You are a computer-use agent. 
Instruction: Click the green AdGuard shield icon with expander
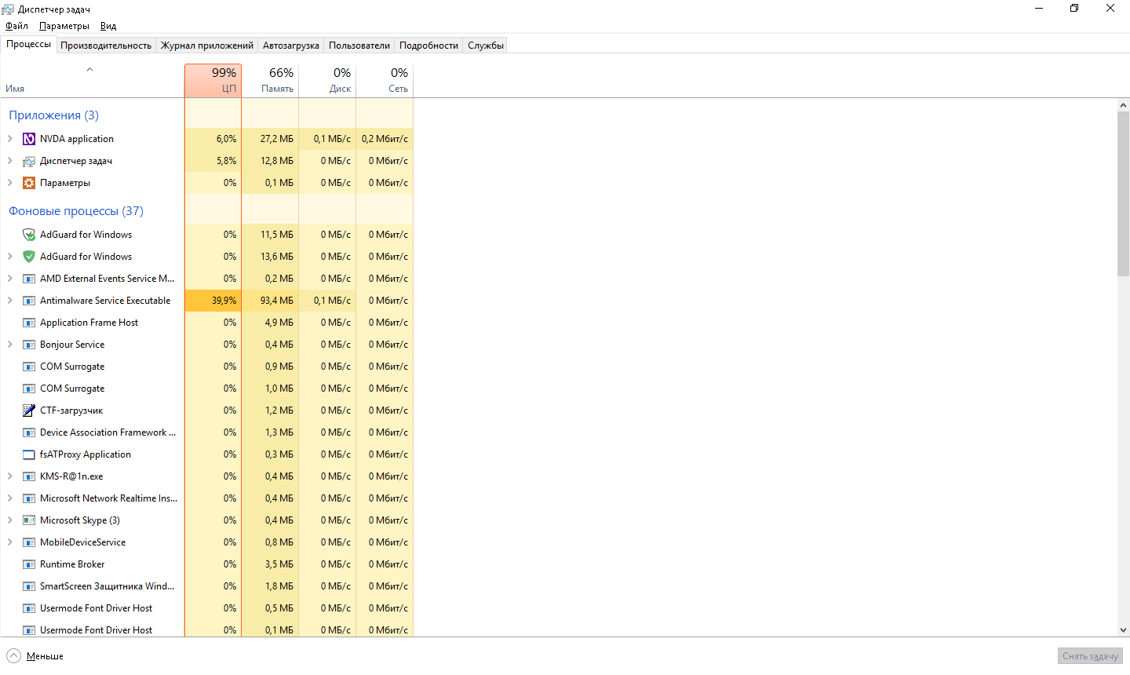(29, 257)
